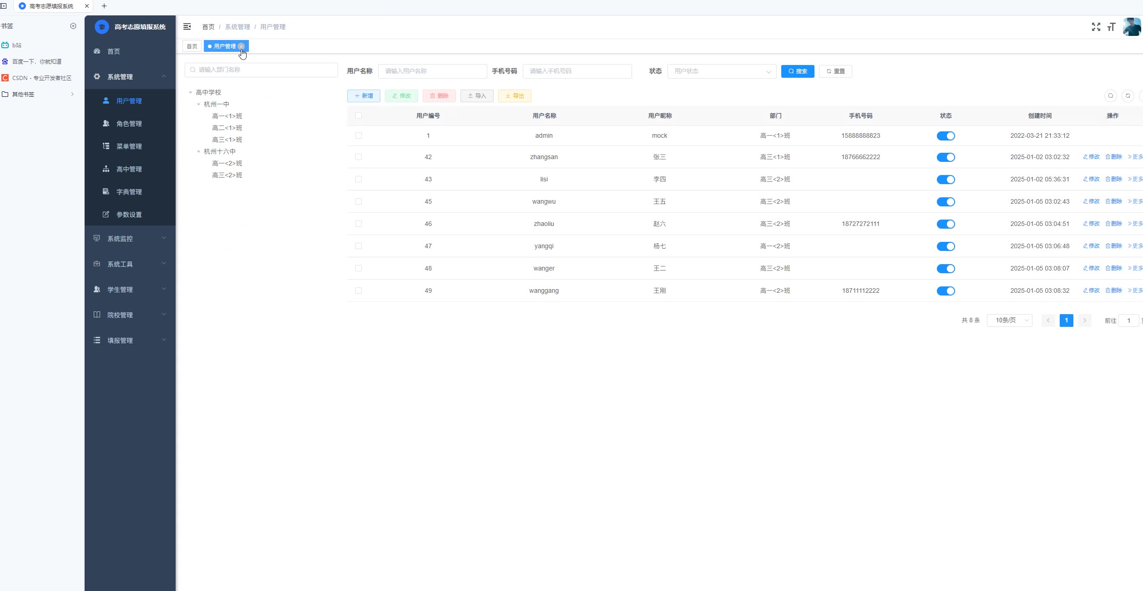Expand the 填报管理 menu
1143x591 pixels.
(x=130, y=341)
